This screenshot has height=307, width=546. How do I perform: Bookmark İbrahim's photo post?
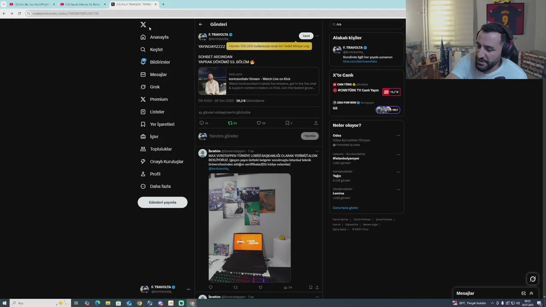click(x=311, y=287)
